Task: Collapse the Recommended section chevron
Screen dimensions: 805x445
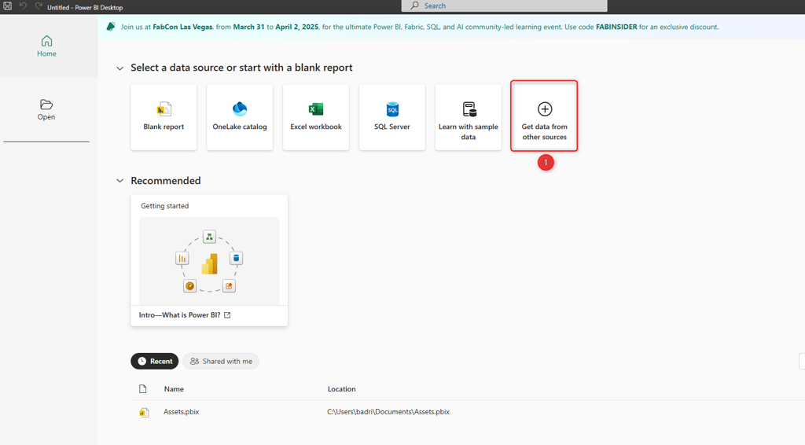Action: 119,181
